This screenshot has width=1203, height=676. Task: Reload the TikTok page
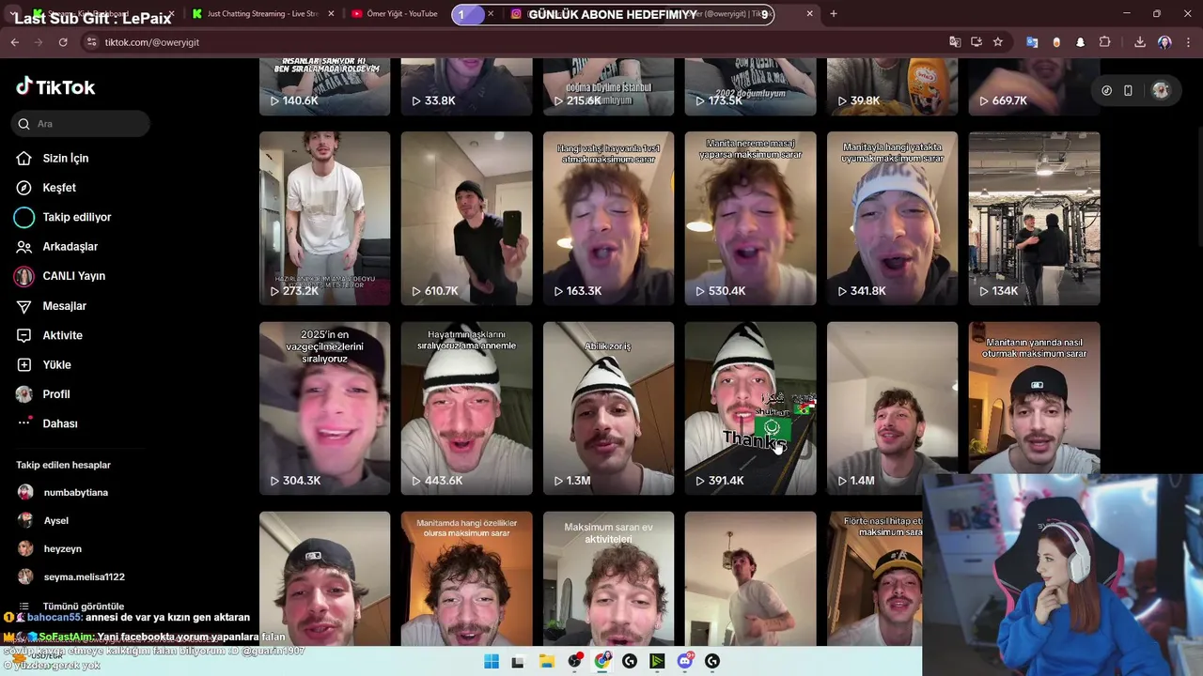point(63,42)
